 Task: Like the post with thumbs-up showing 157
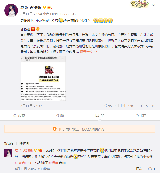tap(140, 115)
